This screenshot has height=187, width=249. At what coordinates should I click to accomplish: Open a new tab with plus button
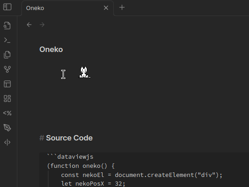point(122,7)
